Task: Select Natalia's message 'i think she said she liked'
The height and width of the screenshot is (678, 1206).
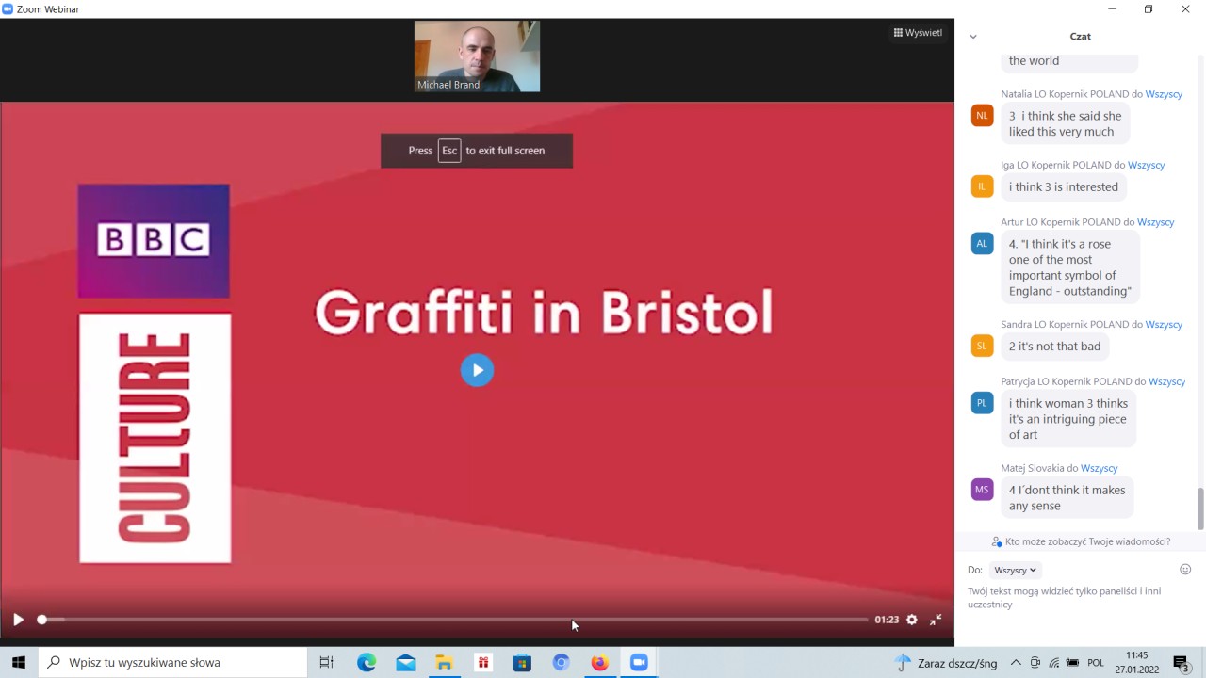Action: tap(1066, 123)
